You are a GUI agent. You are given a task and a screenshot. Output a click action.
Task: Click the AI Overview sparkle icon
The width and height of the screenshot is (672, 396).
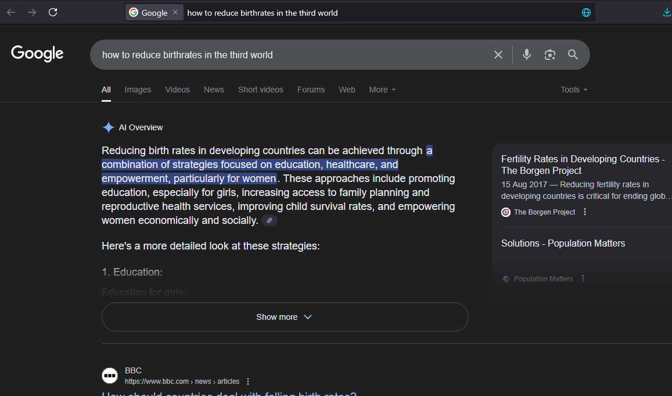click(109, 127)
